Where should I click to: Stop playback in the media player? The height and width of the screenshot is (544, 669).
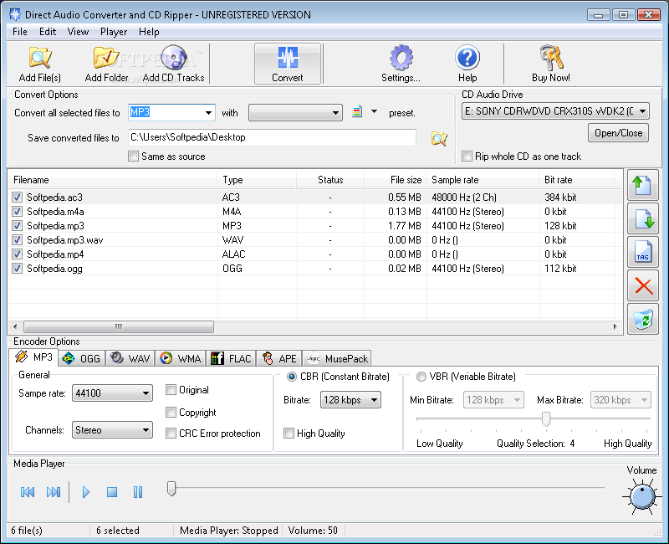pos(112,492)
